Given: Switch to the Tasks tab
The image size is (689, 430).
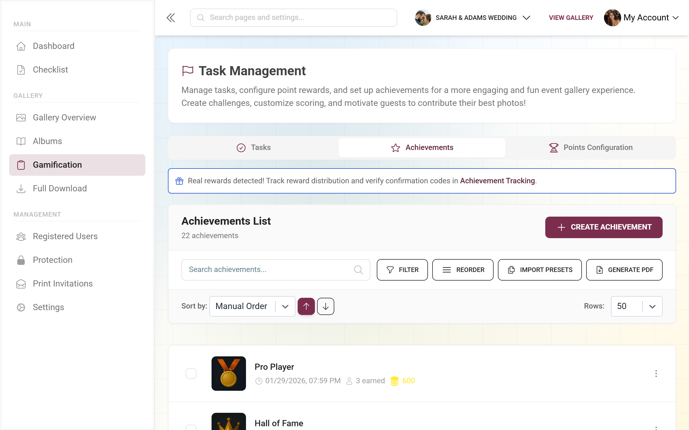Looking at the screenshot, I should point(253,148).
